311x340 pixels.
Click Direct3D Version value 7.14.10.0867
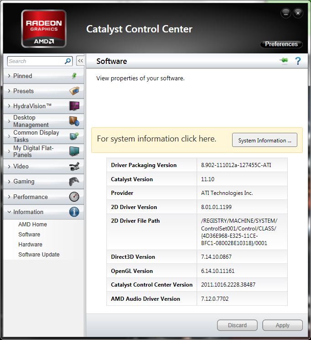tap(216, 257)
